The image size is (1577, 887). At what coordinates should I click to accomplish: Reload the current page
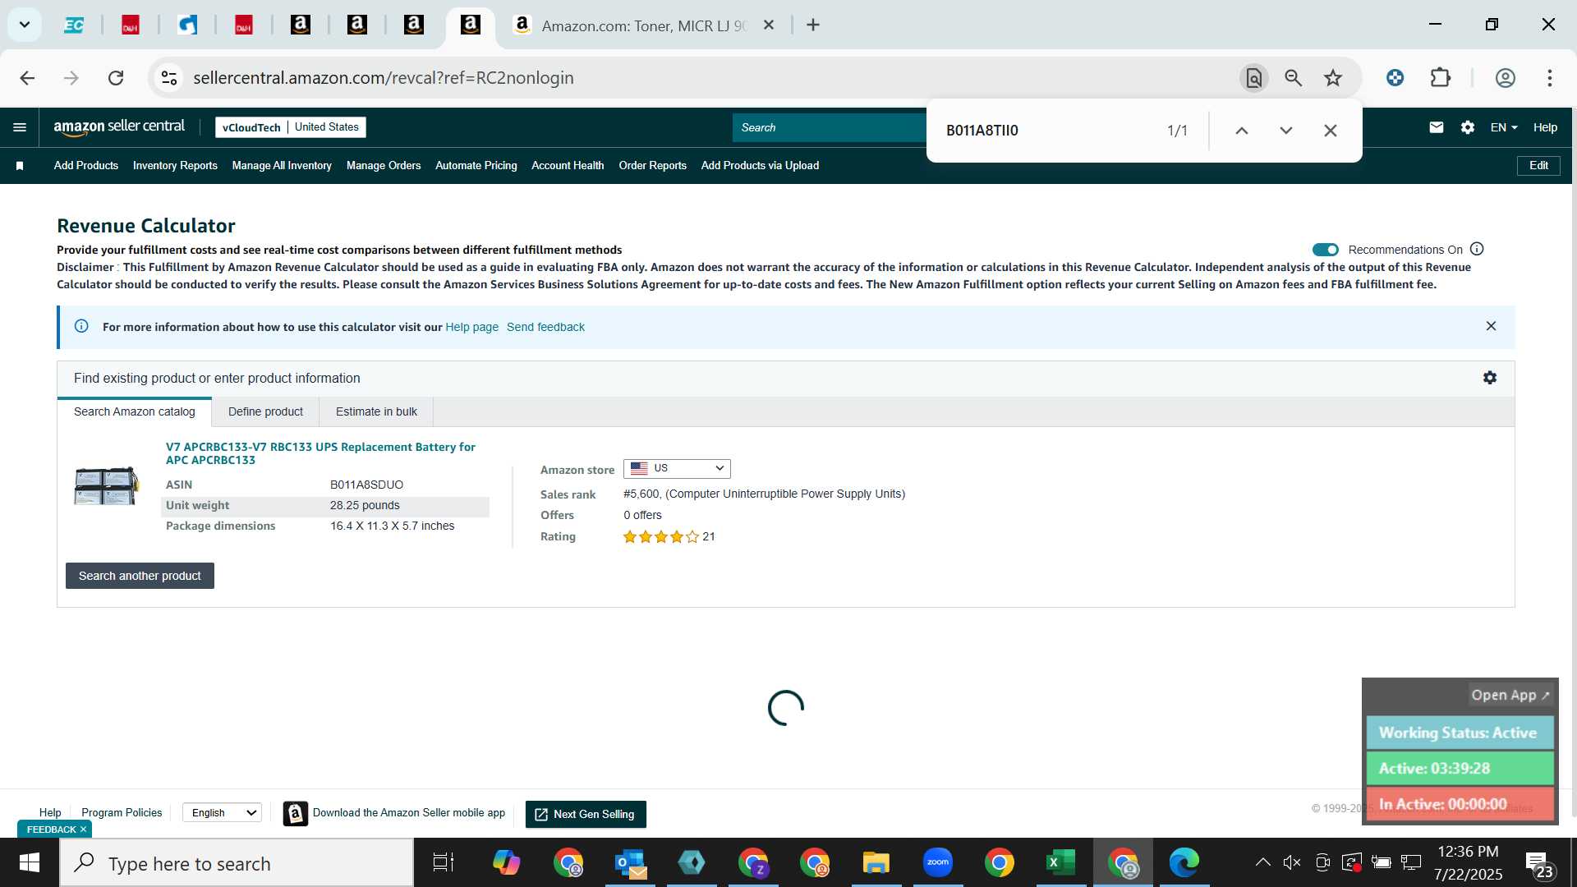(x=116, y=78)
